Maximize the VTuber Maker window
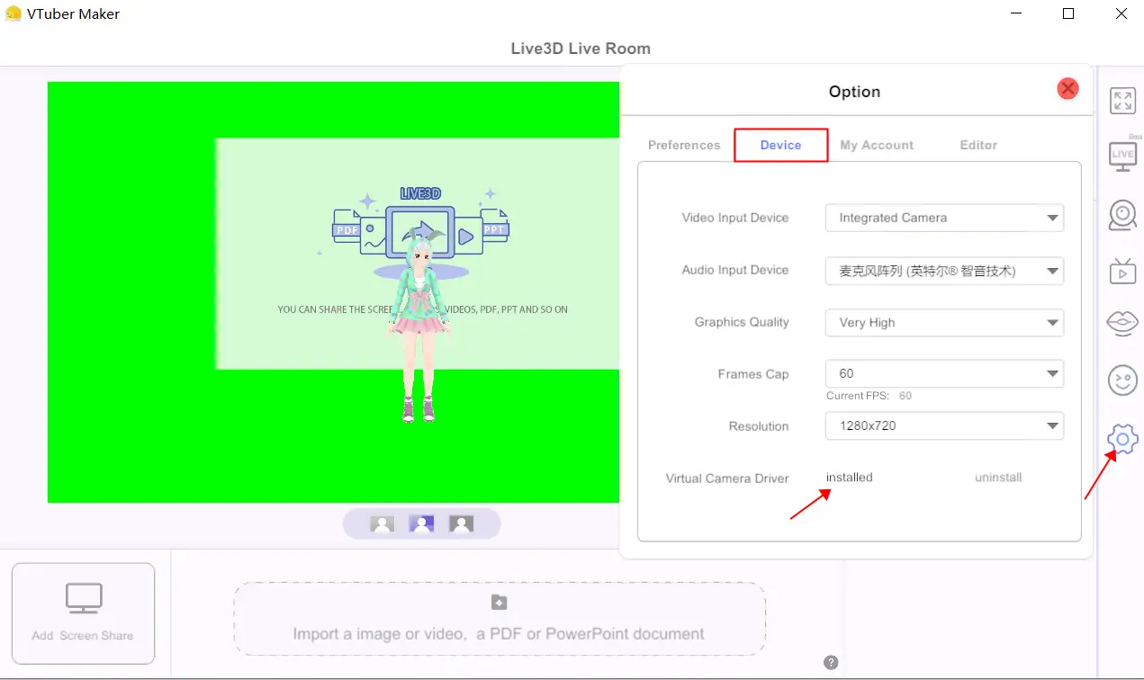The width and height of the screenshot is (1144, 680). point(1068,13)
